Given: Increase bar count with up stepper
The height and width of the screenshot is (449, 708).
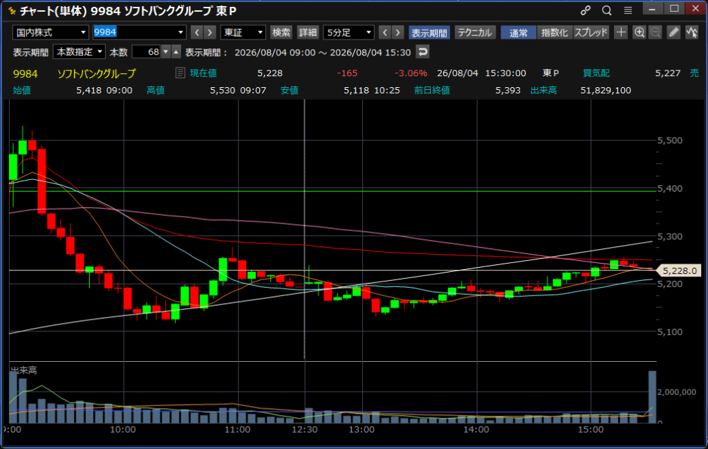Looking at the screenshot, I should point(176,52).
